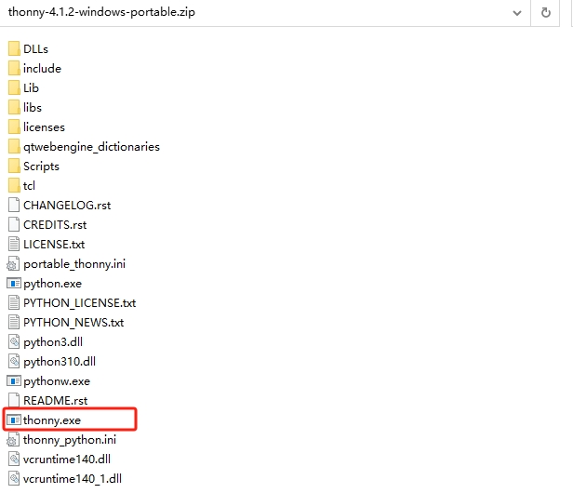Select the python3.dll file name
Viewport: 573px width, 493px height.
(x=53, y=342)
